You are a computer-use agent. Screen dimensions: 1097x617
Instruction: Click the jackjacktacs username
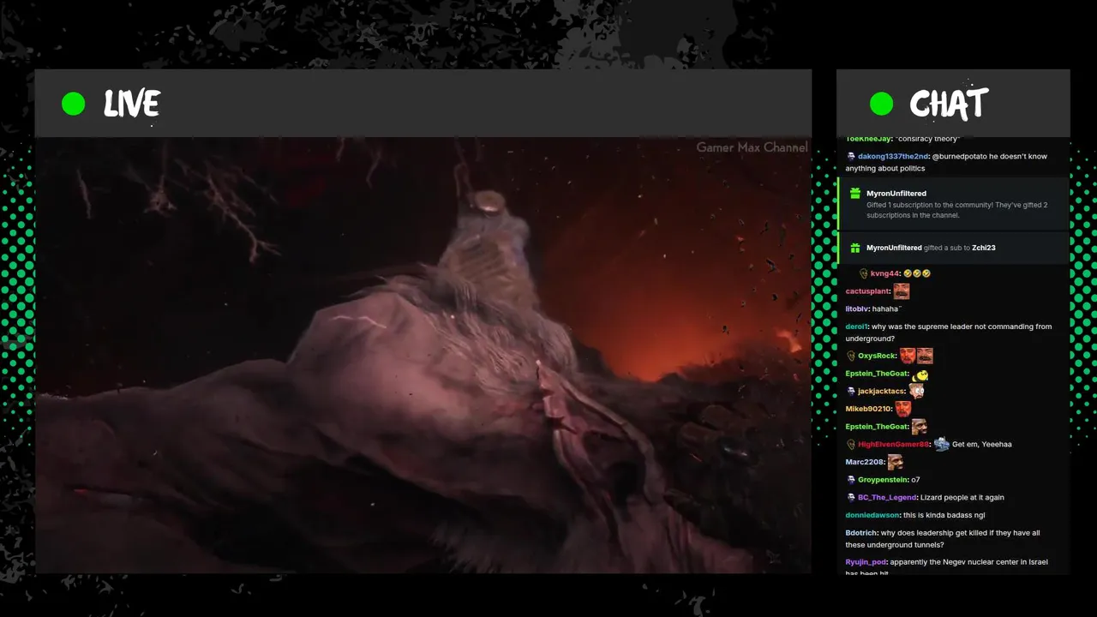pyautogui.click(x=882, y=391)
